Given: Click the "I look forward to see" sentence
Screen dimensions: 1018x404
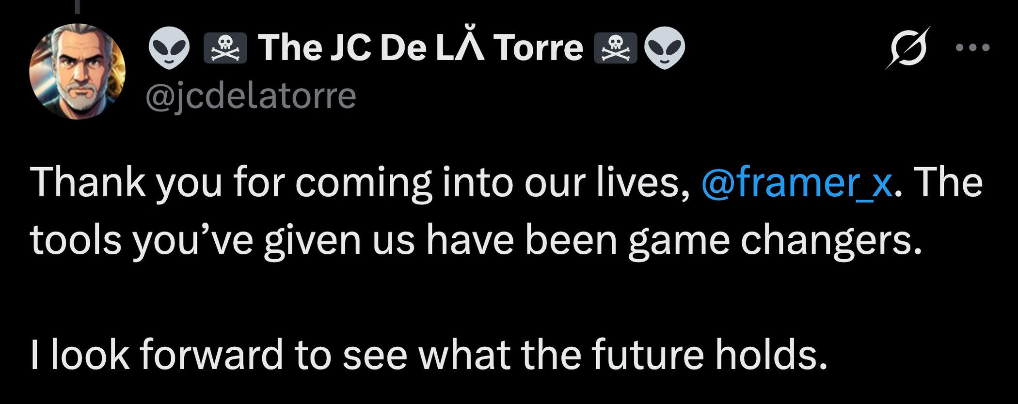Looking at the screenshot, I should point(429,355).
